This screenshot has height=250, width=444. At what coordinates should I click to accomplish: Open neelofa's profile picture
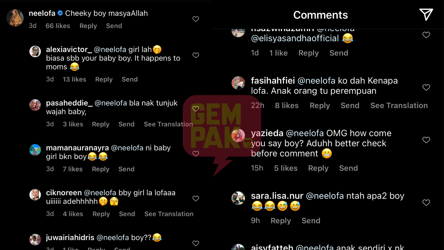click(x=15, y=18)
